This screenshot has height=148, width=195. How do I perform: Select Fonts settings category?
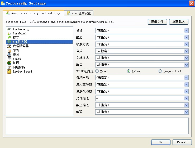[40, 59]
